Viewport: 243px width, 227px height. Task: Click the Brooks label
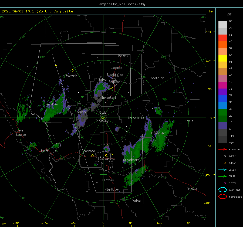(x=192, y=189)
